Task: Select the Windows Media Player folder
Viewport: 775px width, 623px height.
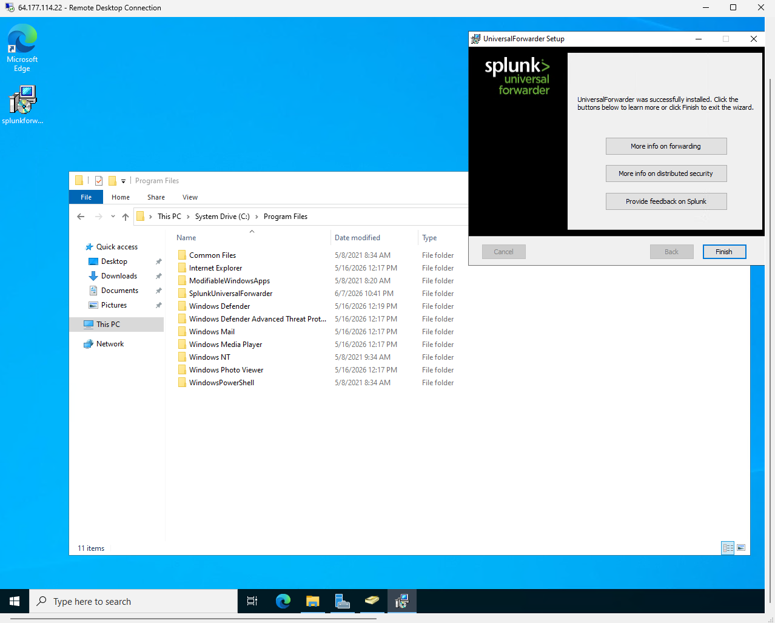Action: coord(226,345)
